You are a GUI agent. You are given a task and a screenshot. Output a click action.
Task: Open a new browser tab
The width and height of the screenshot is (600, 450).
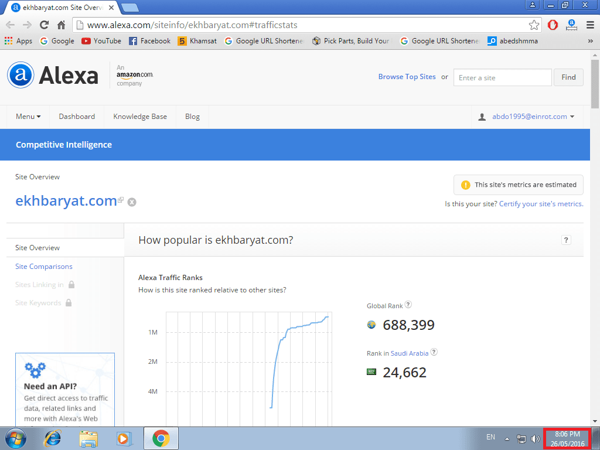point(130,7)
